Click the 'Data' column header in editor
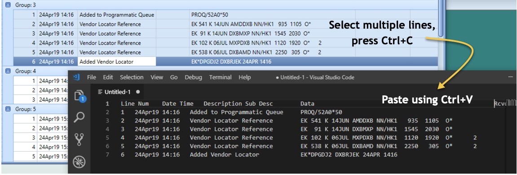517x175 pixels. (x=307, y=104)
